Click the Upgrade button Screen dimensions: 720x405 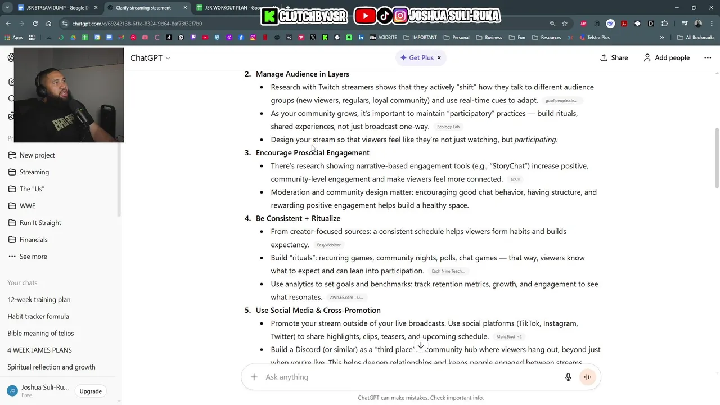pos(91,391)
